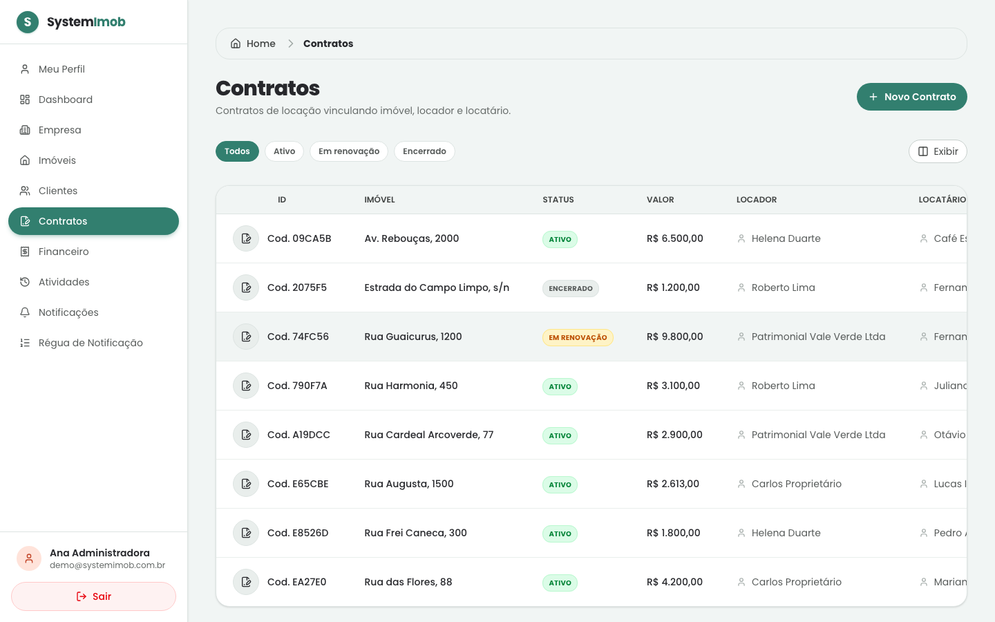The width and height of the screenshot is (995, 622).
Task: Open Meu Perfil in sidebar
Action: pyautogui.click(x=93, y=69)
